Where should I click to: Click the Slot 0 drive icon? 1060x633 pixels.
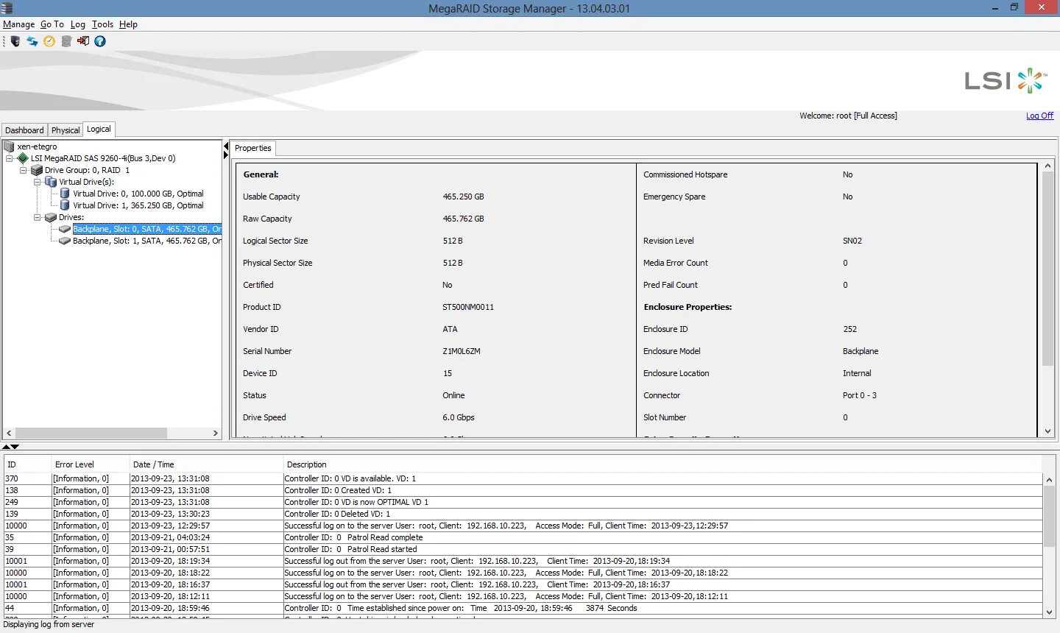tap(65, 229)
